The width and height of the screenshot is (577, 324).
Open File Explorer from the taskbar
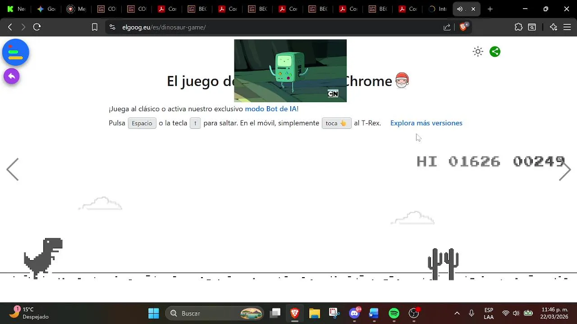(314, 313)
